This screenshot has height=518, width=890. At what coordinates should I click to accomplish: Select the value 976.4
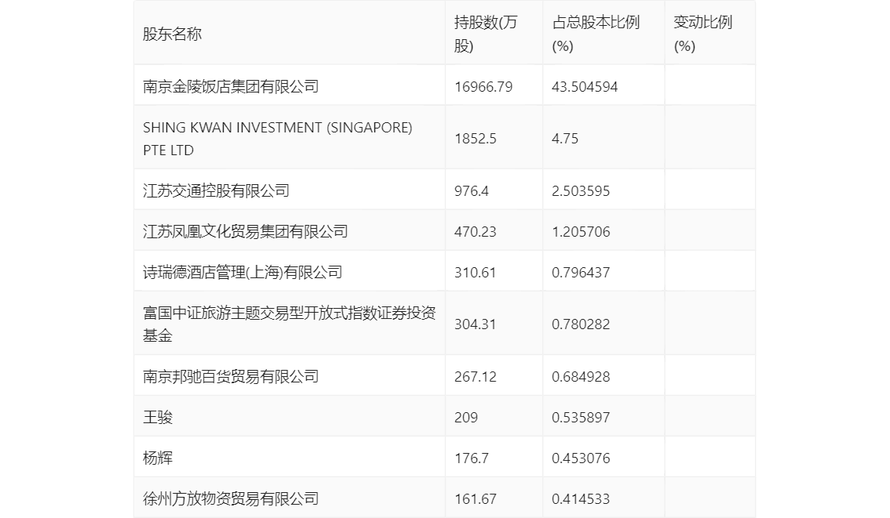pyautogui.click(x=471, y=191)
